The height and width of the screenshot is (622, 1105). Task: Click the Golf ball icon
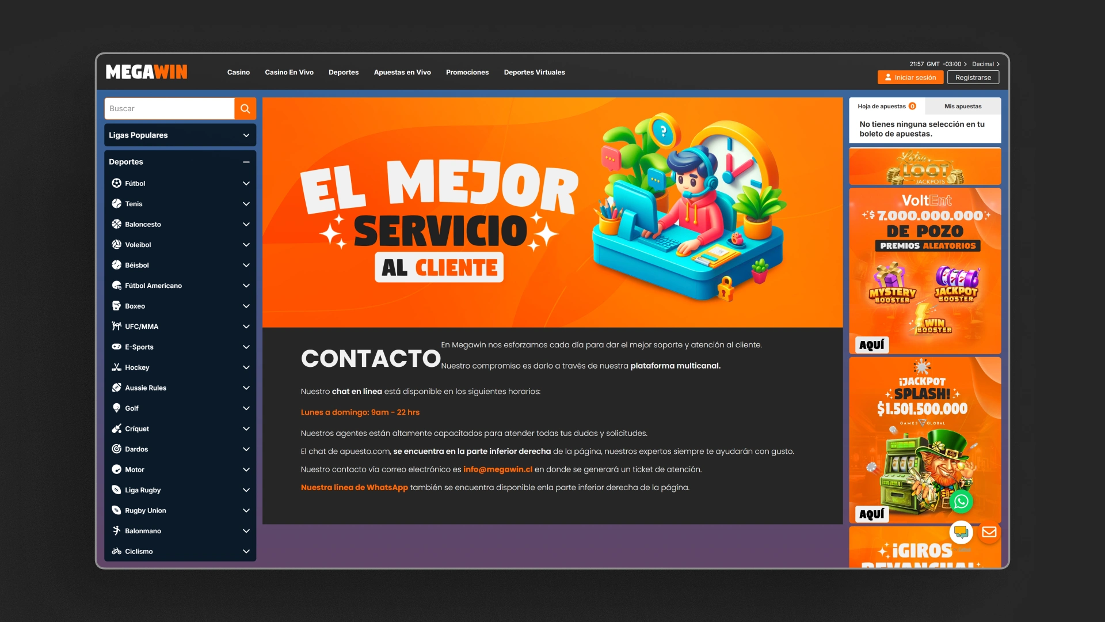pos(116,408)
